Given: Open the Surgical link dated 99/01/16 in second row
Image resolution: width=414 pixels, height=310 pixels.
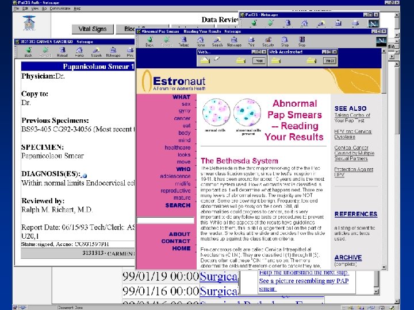Looking at the screenshot, I should 218,291.
